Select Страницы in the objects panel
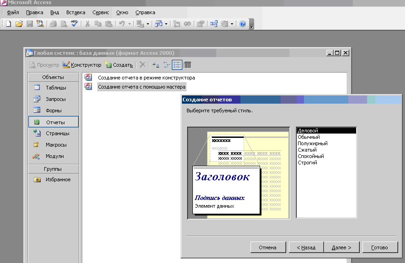The width and height of the screenshot is (405, 263). (x=53, y=133)
